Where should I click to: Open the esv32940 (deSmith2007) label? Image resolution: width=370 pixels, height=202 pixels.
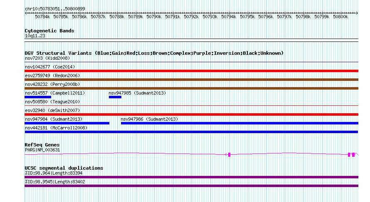(x=52, y=110)
